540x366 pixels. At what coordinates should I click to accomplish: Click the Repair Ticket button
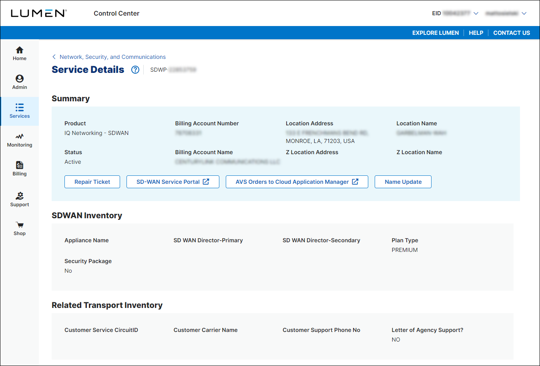click(x=92, y=182)
